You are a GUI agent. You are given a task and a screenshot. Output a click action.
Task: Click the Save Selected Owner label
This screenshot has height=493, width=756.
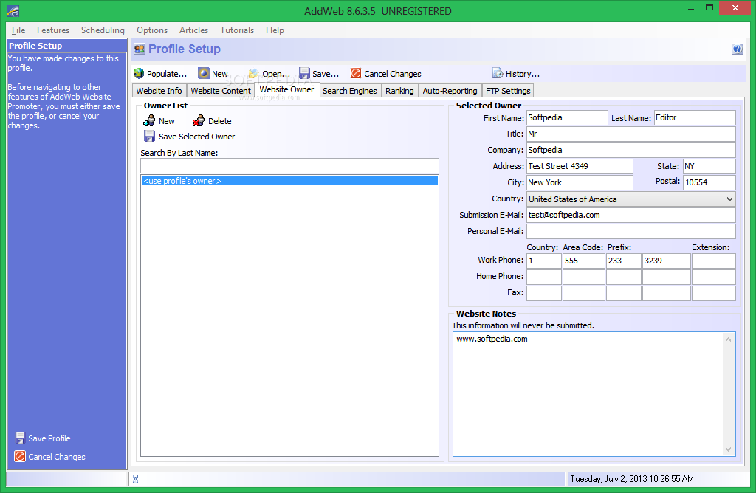click(x=196, y=137)
